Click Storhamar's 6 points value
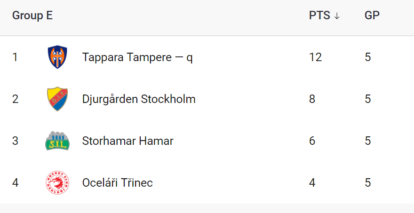414x213 pixels. tap(312, 141)
